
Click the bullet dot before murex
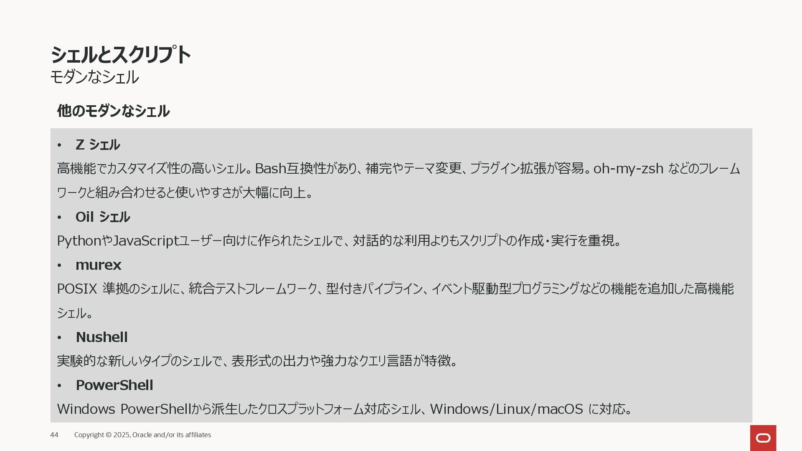(x=59, y=266)
